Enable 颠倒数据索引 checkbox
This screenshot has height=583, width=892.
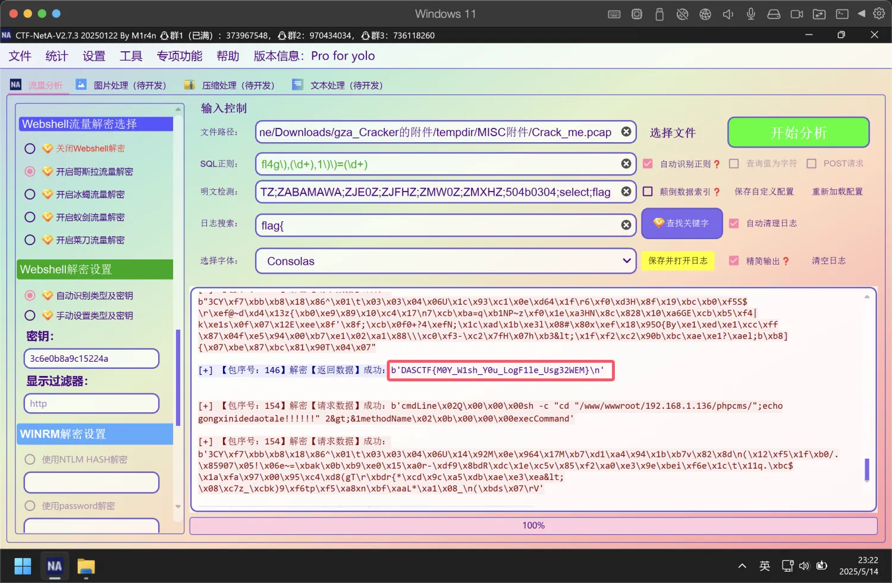[x=648, y=192]
